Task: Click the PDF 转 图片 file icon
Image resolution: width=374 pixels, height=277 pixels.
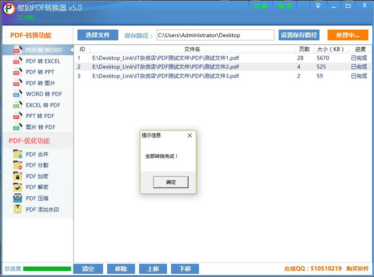Action: tap(18, 83)
